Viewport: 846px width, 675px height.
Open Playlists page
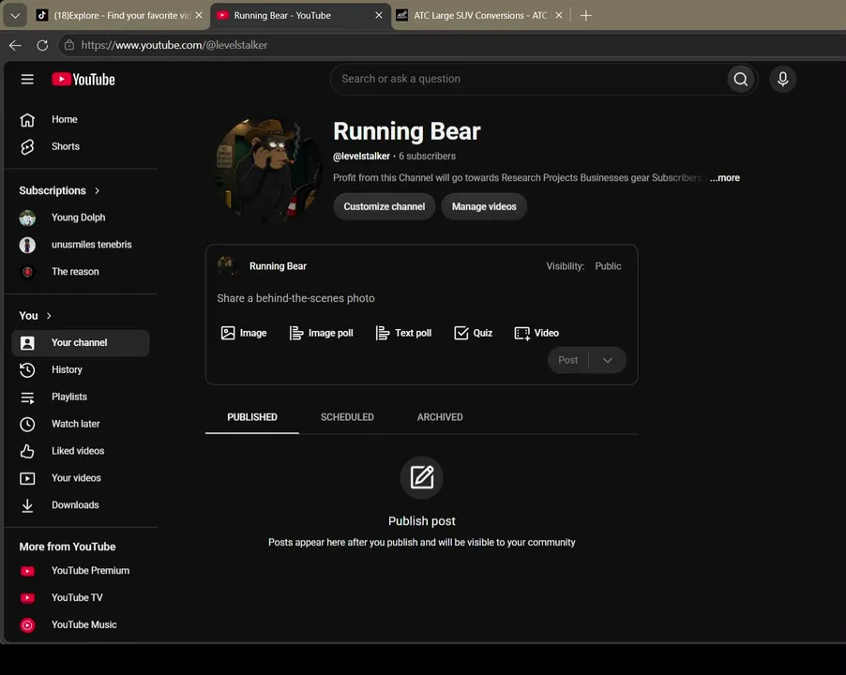[81, 397]
